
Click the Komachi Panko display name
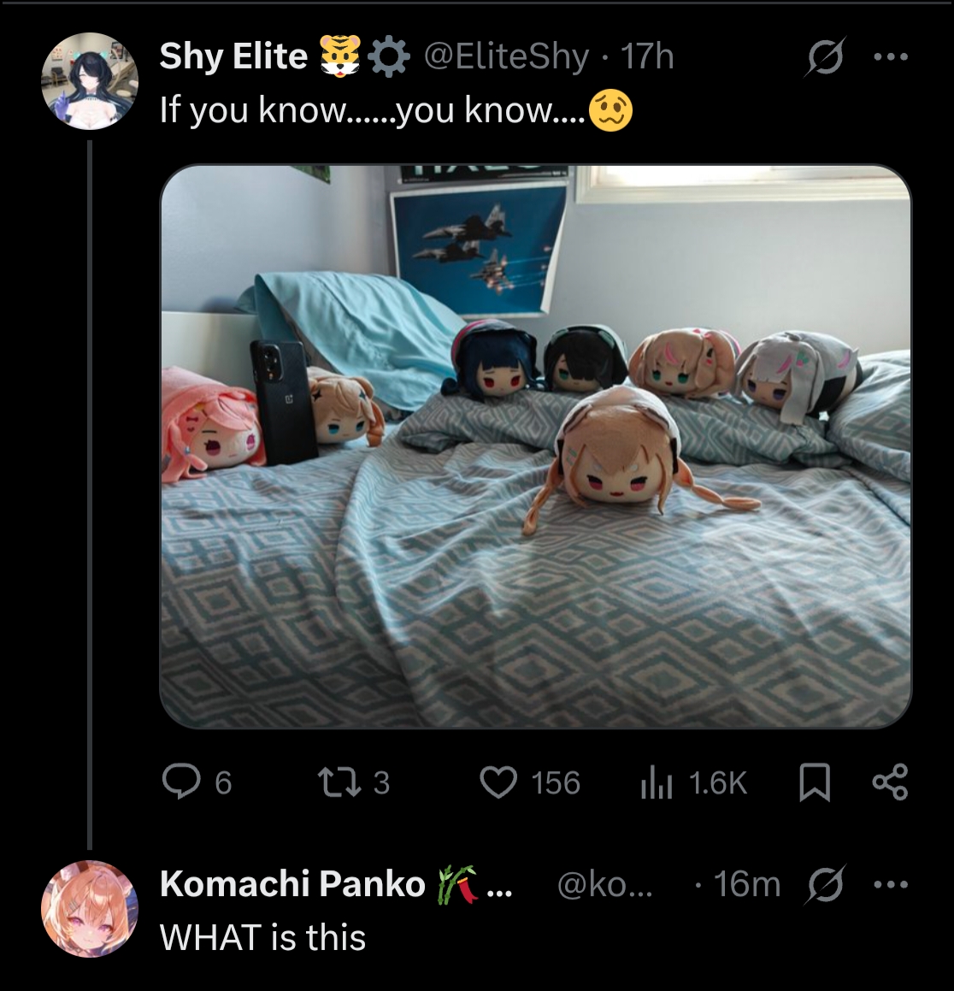[292, 883]
